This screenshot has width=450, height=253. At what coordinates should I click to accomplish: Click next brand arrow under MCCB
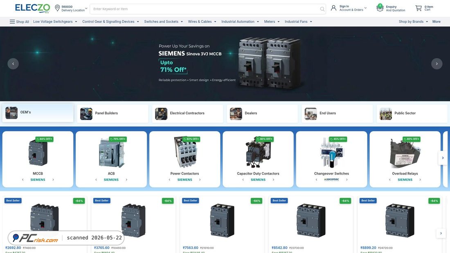coord(53,179)
